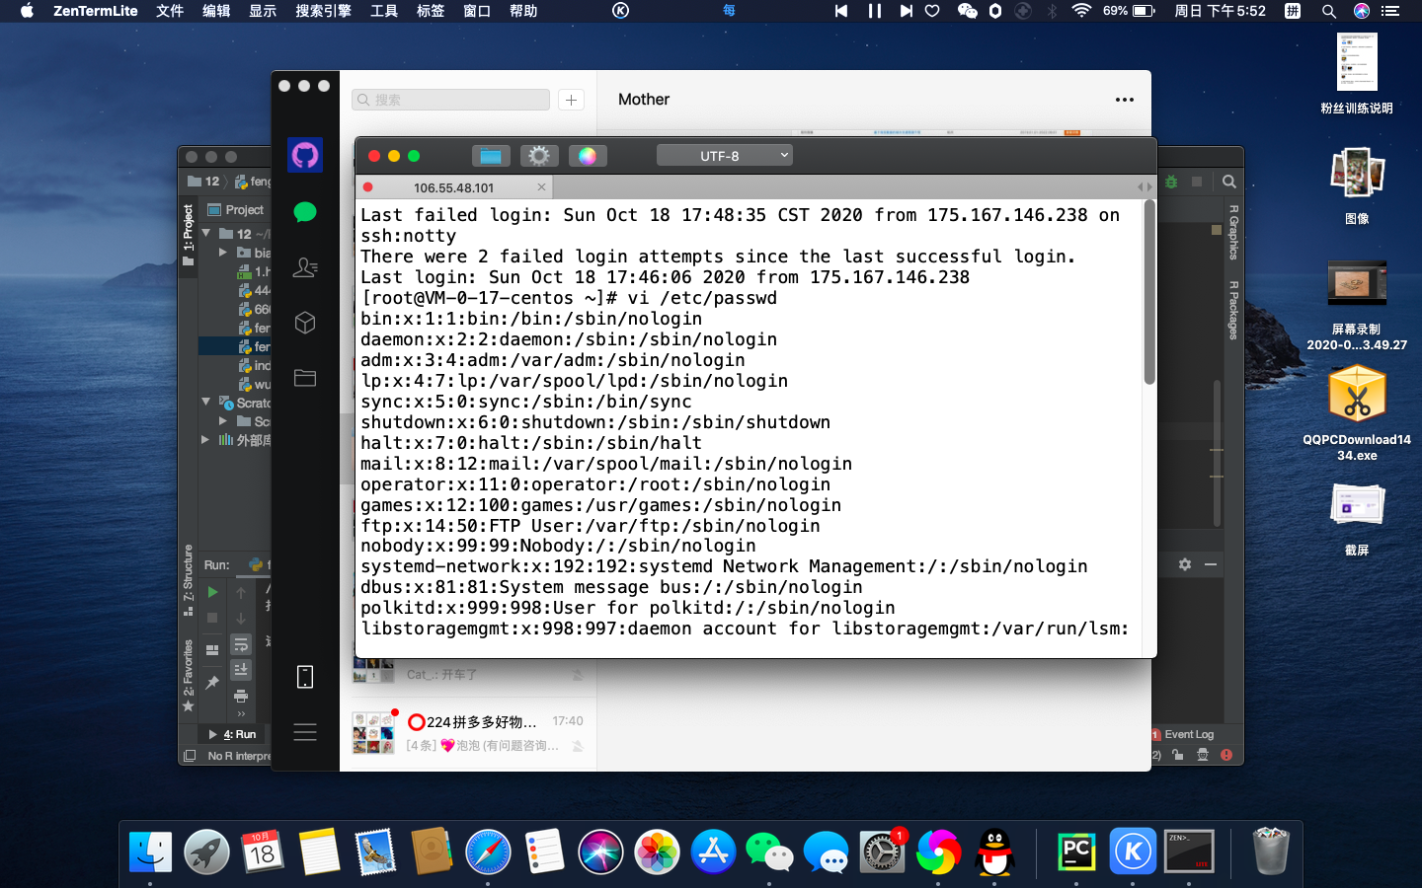Toggle the 4: Run tool window tab
Screen dimensions: 1422x888
coord(233,734)
